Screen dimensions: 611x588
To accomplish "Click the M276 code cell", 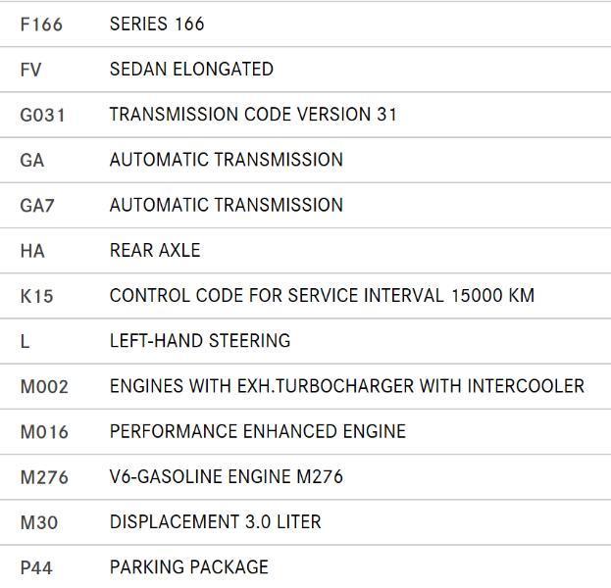I will click(x=44, y=477).
